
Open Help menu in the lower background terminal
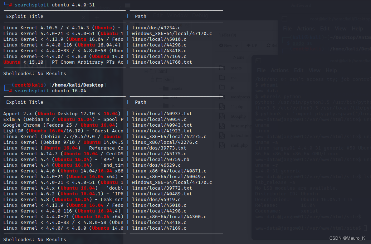pyautogui.click(x=331, y=70)
